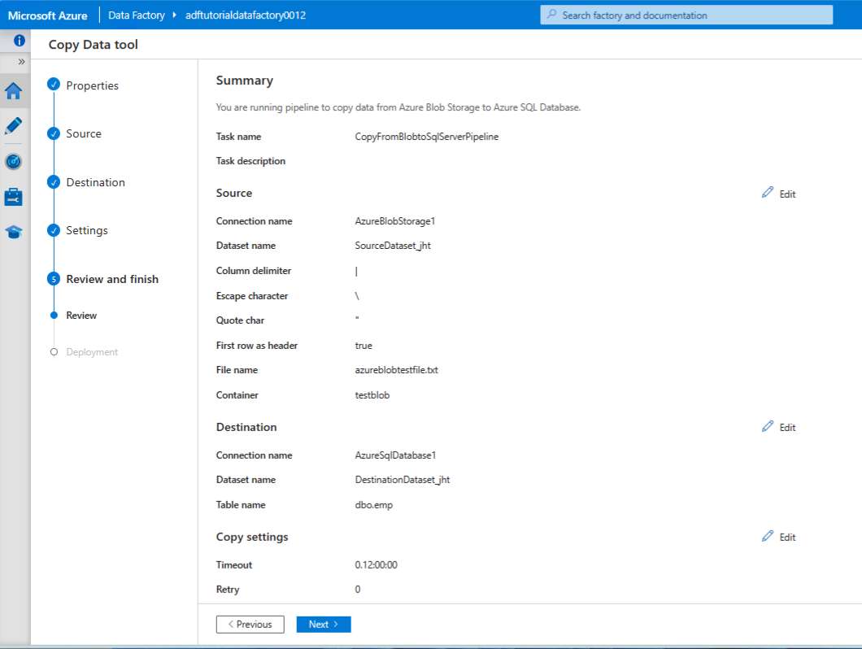Viewport: 862px width, 649px height.
Task: Select the Deployment sub-step
Action: click(x=92, y=352)
